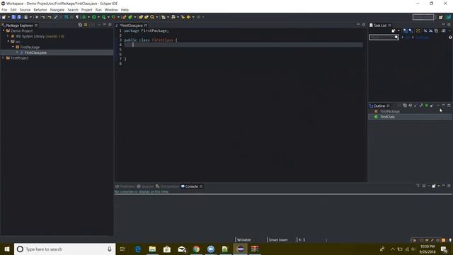Expand JRE System Library node
The height and width of the screenshot is (255, 453).
(x=8, y=36)
